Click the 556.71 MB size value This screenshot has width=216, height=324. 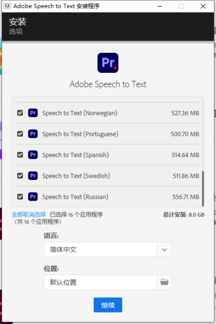click(x=186, y=197)
